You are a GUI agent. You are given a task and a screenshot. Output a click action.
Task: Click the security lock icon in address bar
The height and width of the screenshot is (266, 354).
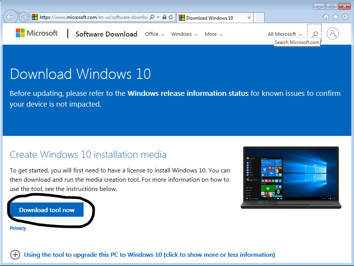(164, 17)
